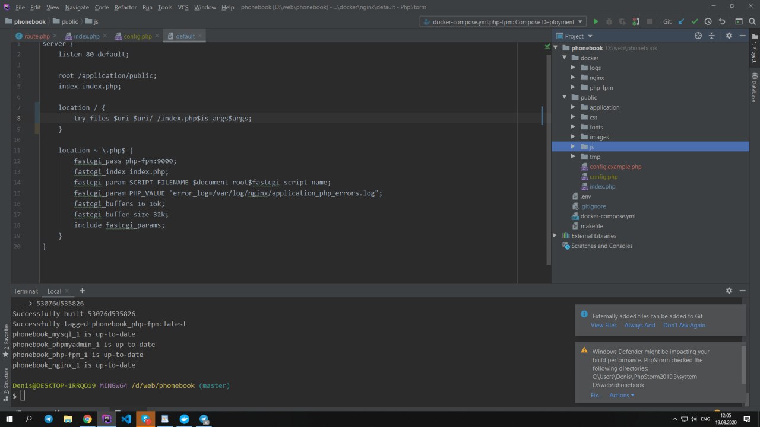Click Don't Ask Again link
Viewport: 760px width, 427px height.
pyautogui.click(x=684, y=325)
